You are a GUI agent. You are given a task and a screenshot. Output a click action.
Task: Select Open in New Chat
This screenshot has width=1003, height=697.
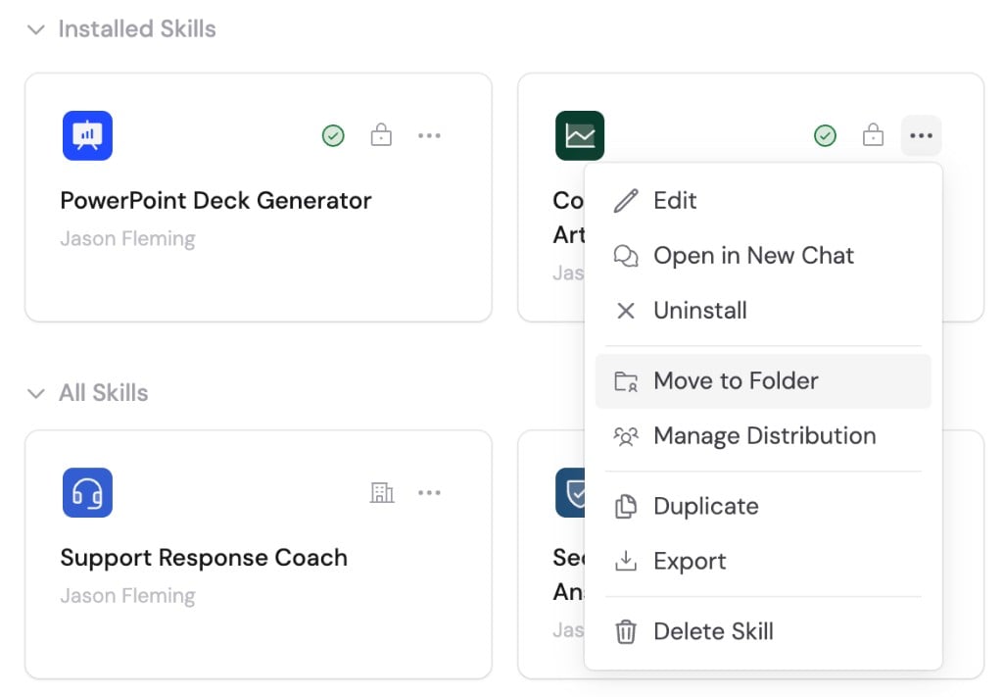(x=763, y=256)
